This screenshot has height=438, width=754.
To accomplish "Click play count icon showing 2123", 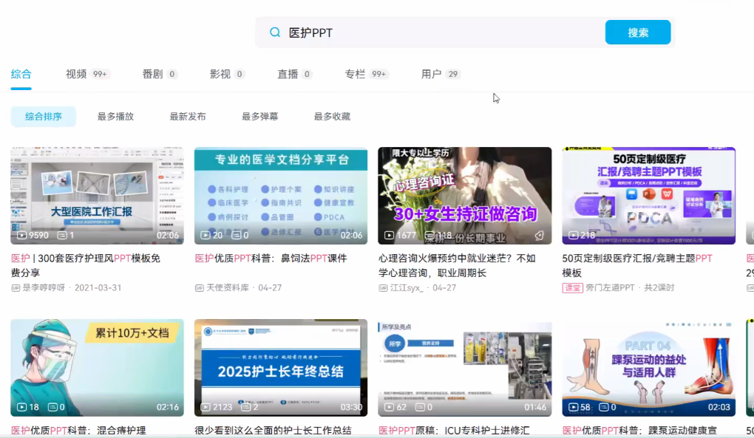I will click(x=206, y=407).
